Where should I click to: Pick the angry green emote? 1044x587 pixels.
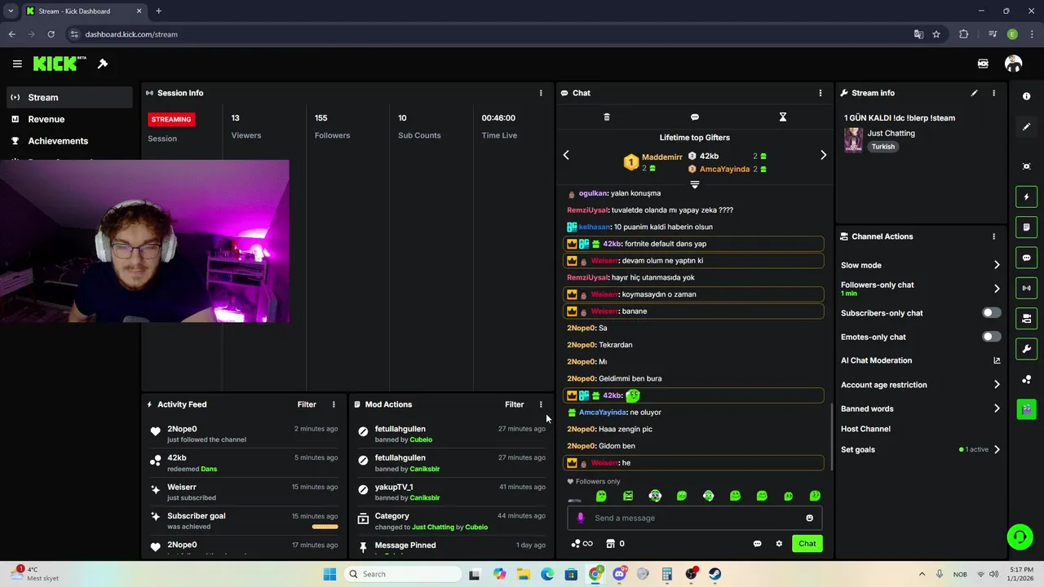tap(628, 496)
